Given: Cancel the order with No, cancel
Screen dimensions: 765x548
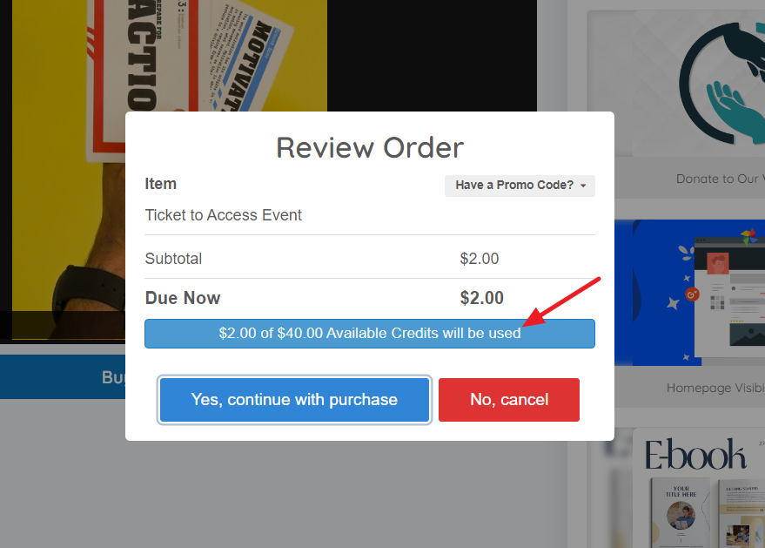Looking at the screenshot, I should pos(509,400).
